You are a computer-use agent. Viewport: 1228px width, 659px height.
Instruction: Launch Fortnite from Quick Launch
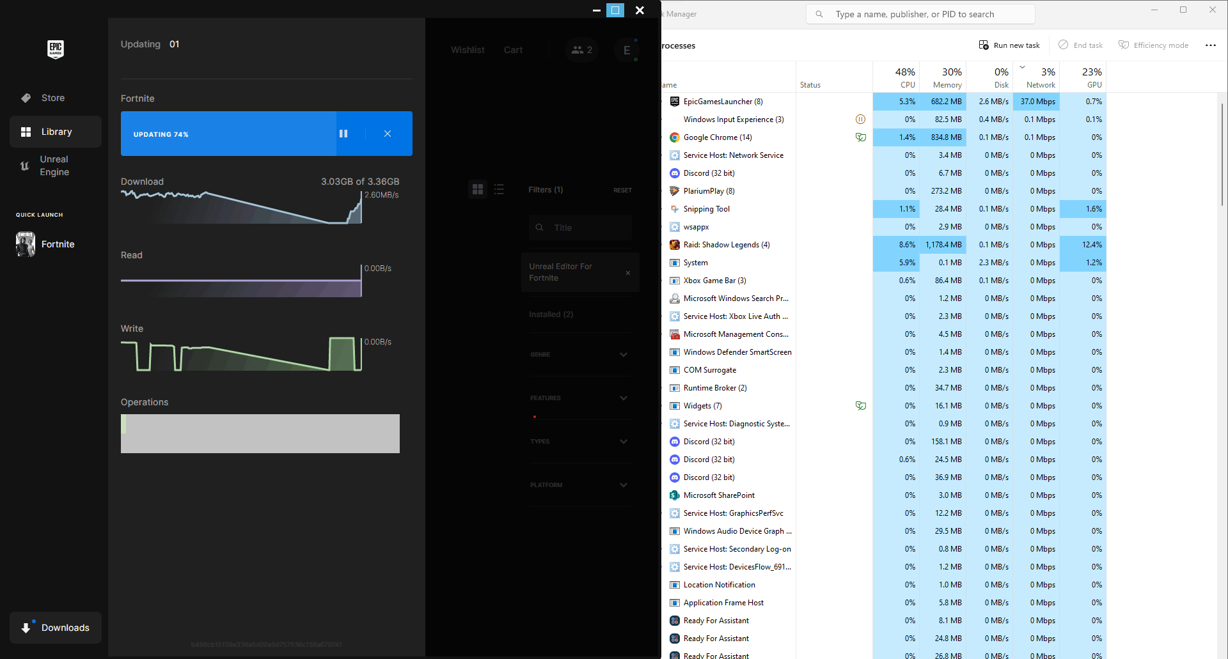[x=55, y=244]
